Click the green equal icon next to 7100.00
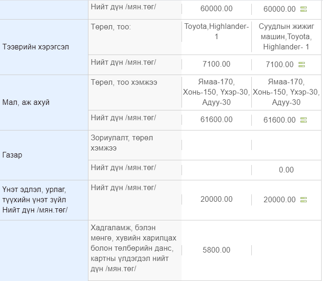The height and width of the screenshot is (281, 323). tap(302, 65)
